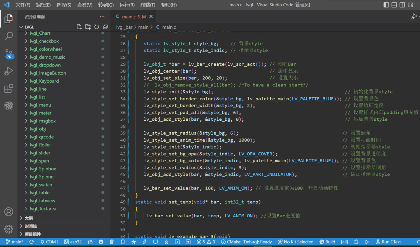Open the Manage gear in activity bar
Viewport: 420px width, 247px height.
tap(9, 229)
